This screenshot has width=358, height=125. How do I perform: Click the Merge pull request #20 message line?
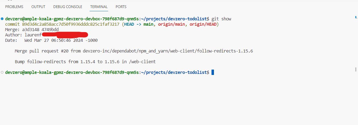click(x=134, y=51)
